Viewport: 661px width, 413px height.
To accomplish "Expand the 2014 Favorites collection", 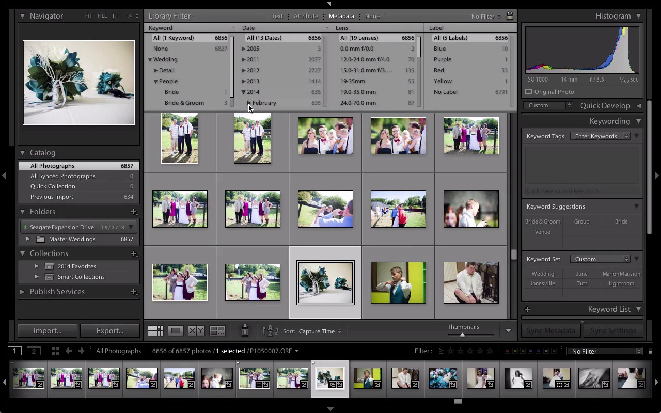I will [37, 266].
